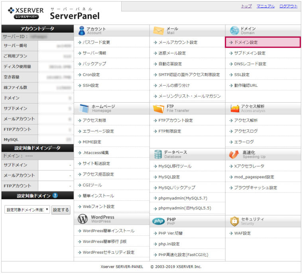
Task: Open the トップ link
Action: [246, 6]
